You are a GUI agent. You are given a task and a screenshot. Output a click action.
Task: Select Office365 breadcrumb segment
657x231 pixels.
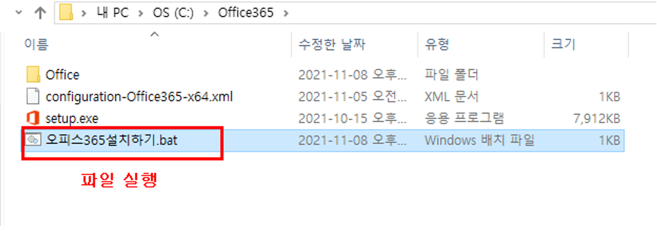point(246,13)
